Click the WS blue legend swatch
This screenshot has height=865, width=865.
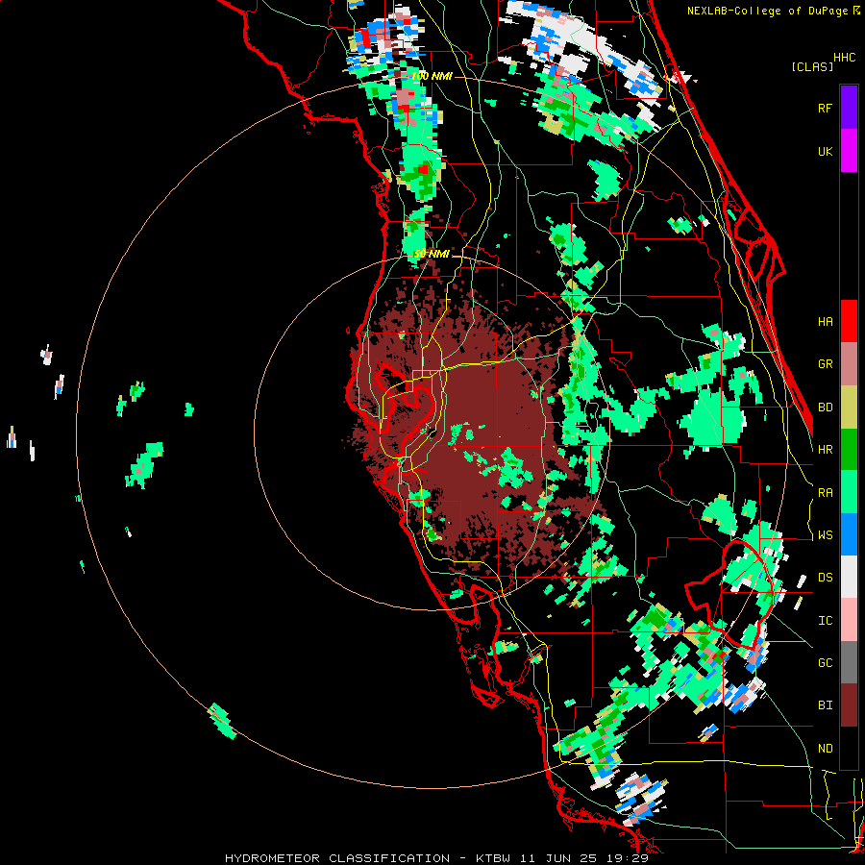point(849,534)
